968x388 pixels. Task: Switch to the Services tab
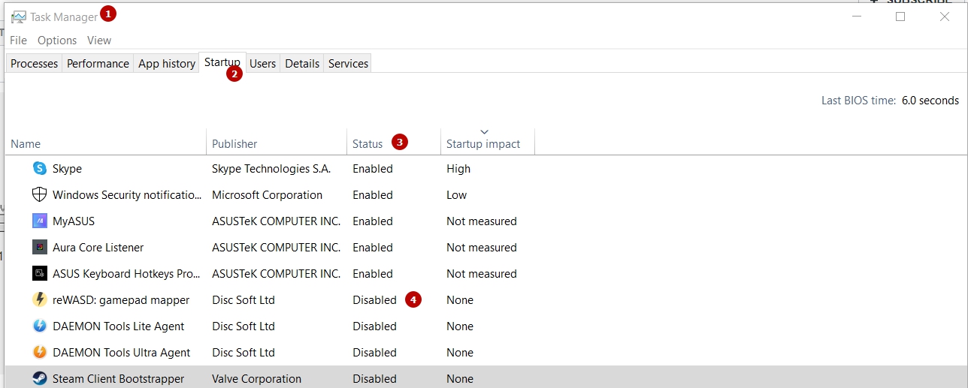(348, 64)
